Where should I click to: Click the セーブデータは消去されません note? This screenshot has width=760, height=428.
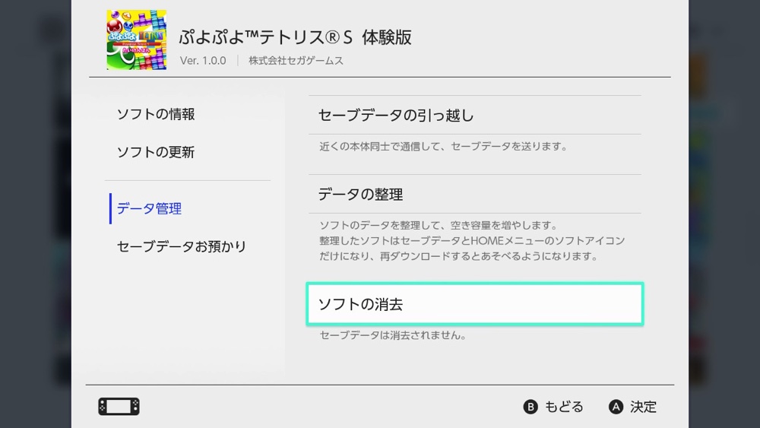click(x=393, y=335)
